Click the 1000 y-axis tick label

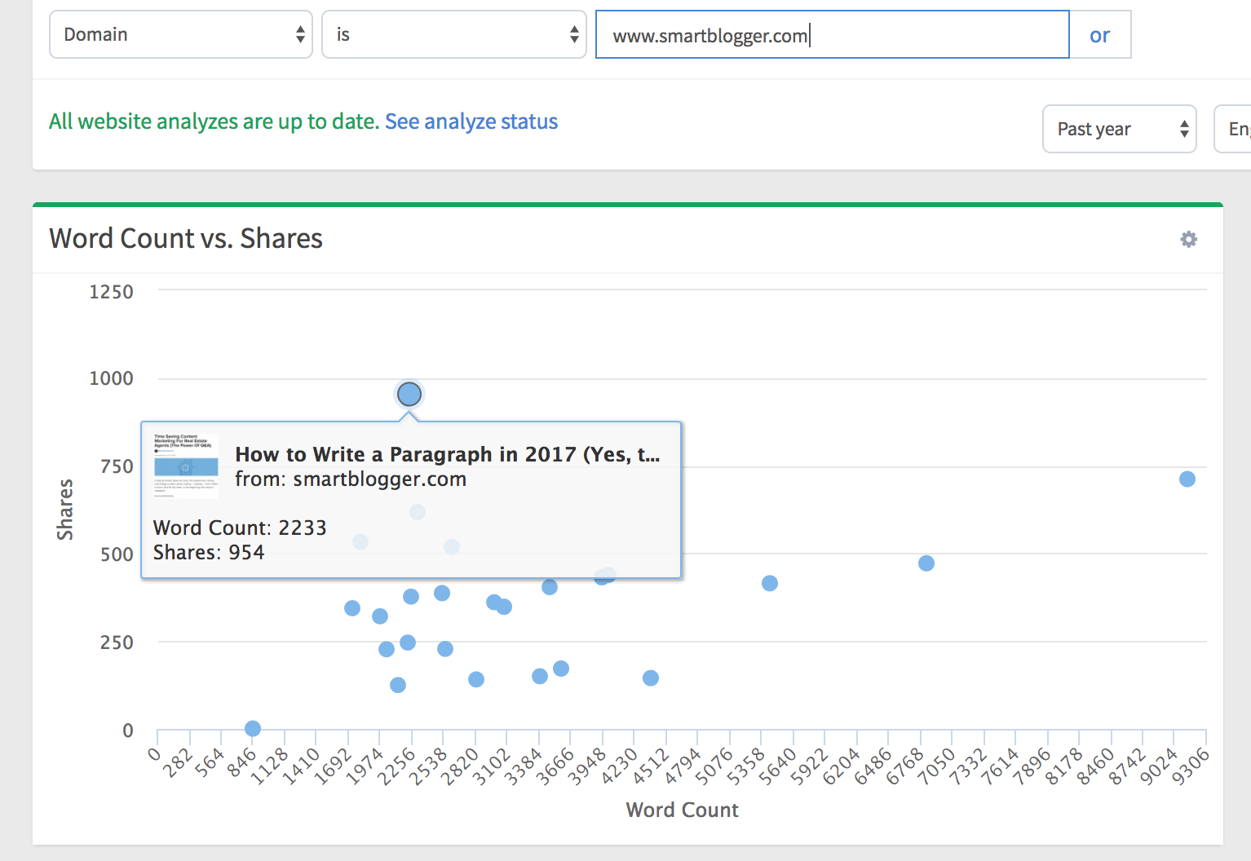point(111,378)
